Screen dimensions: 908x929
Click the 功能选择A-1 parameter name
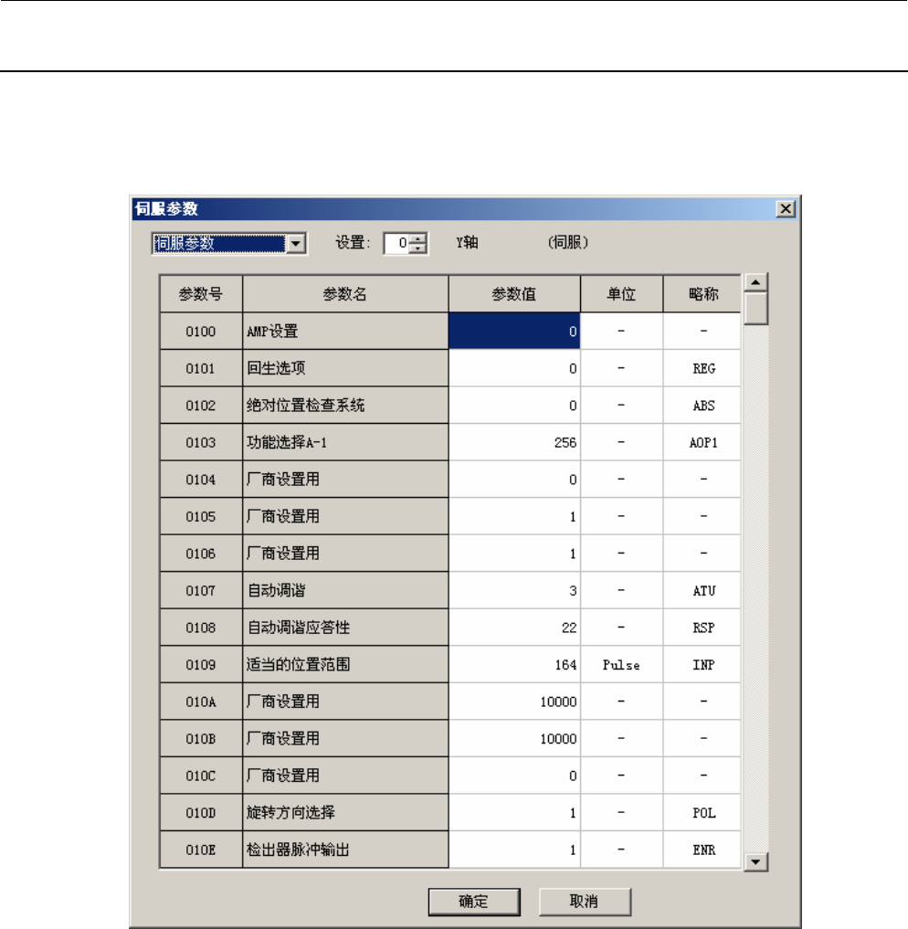point(345,443)
